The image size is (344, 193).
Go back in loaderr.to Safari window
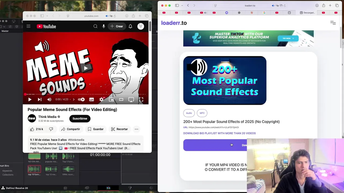tap(188, 6)
